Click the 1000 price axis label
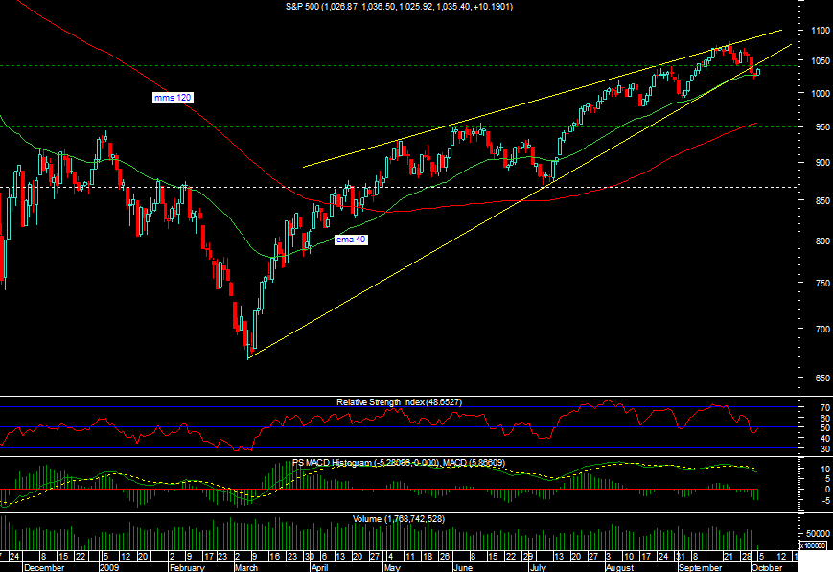This screenshot has width=833, height=572. [821, 94]
